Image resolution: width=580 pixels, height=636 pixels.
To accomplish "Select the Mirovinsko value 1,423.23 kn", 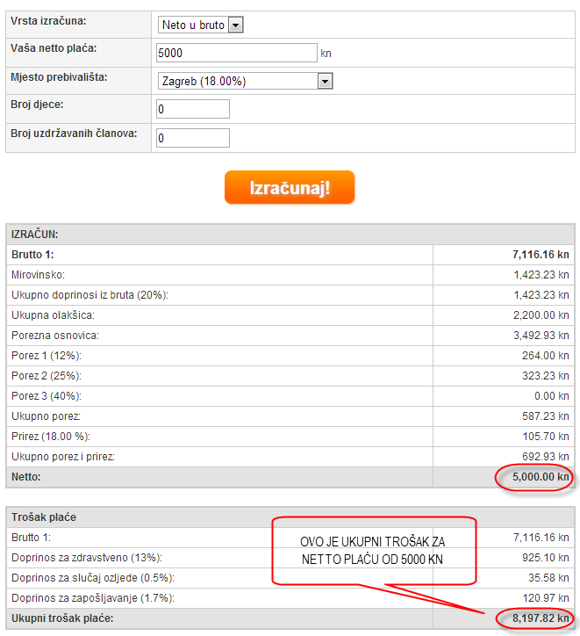I will point(541,275).
